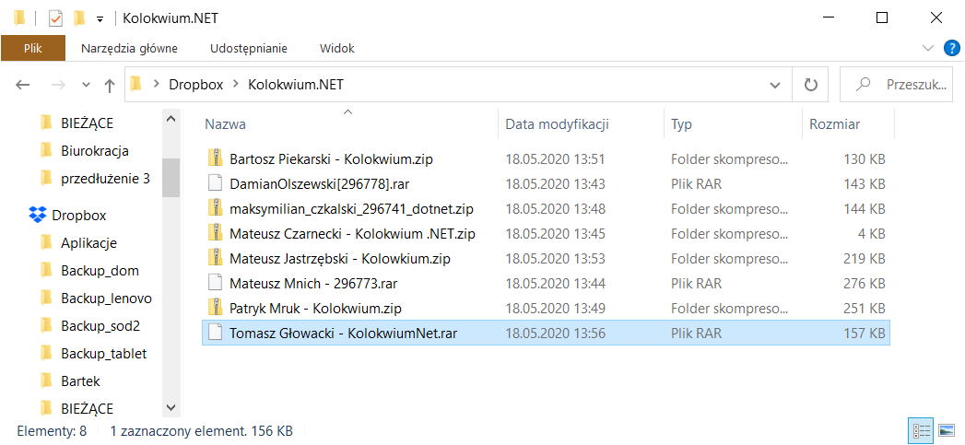Switch to Details view layout icon
This screenshot has height=445, width=965.
pyautogui.click(x=920, y=430)
